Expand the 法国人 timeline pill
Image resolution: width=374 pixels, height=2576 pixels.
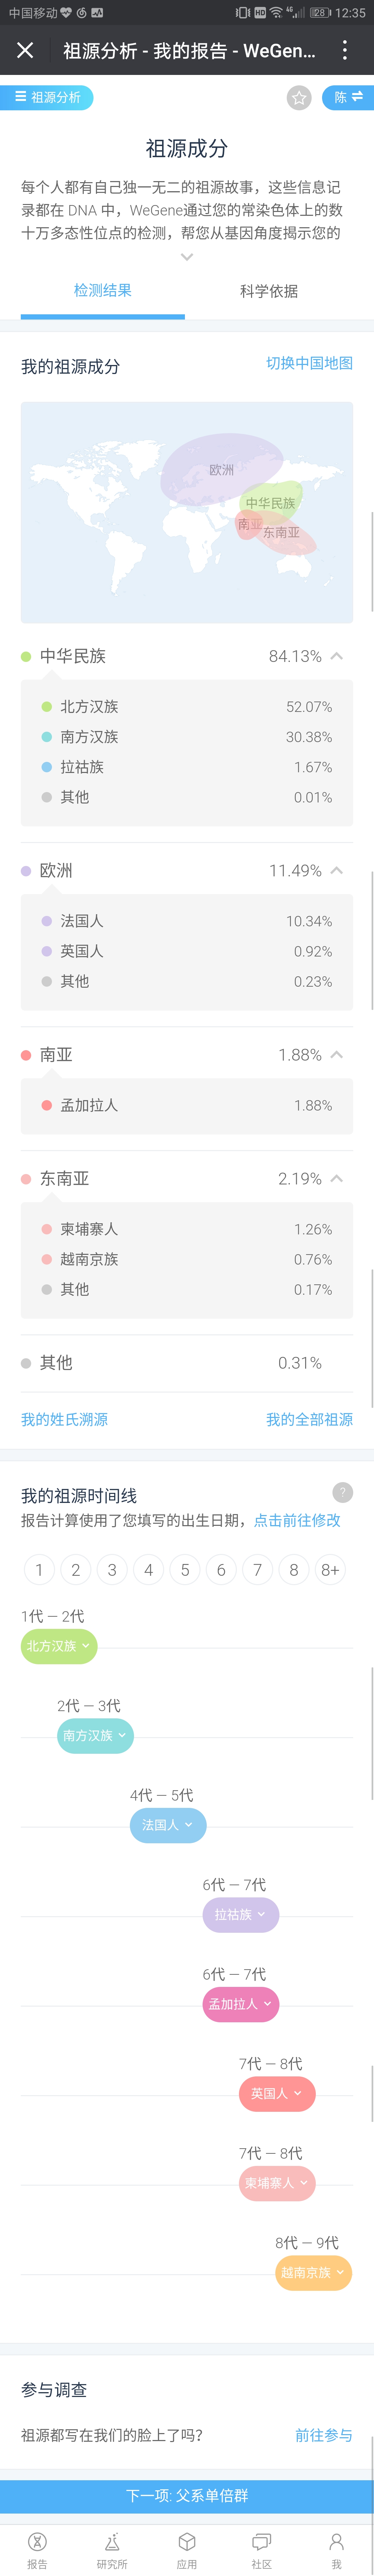168,1825
